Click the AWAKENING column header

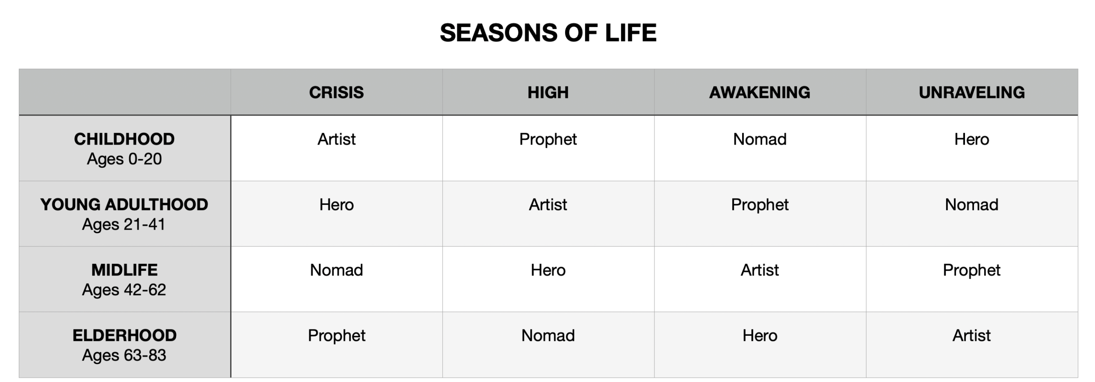point(760,92)
